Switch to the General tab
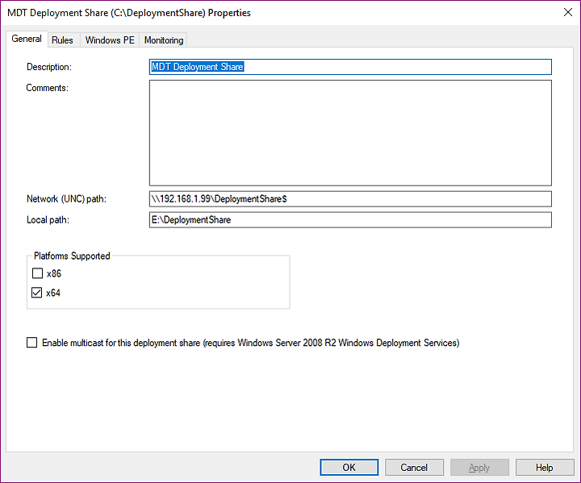Screen dimensions: 581x483 (x=27, y=39)
